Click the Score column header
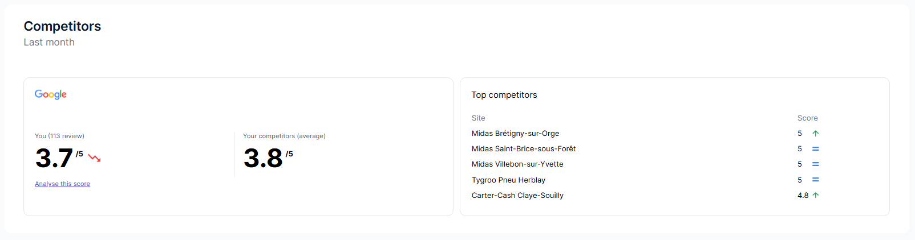915x240 pixels. 807,118
